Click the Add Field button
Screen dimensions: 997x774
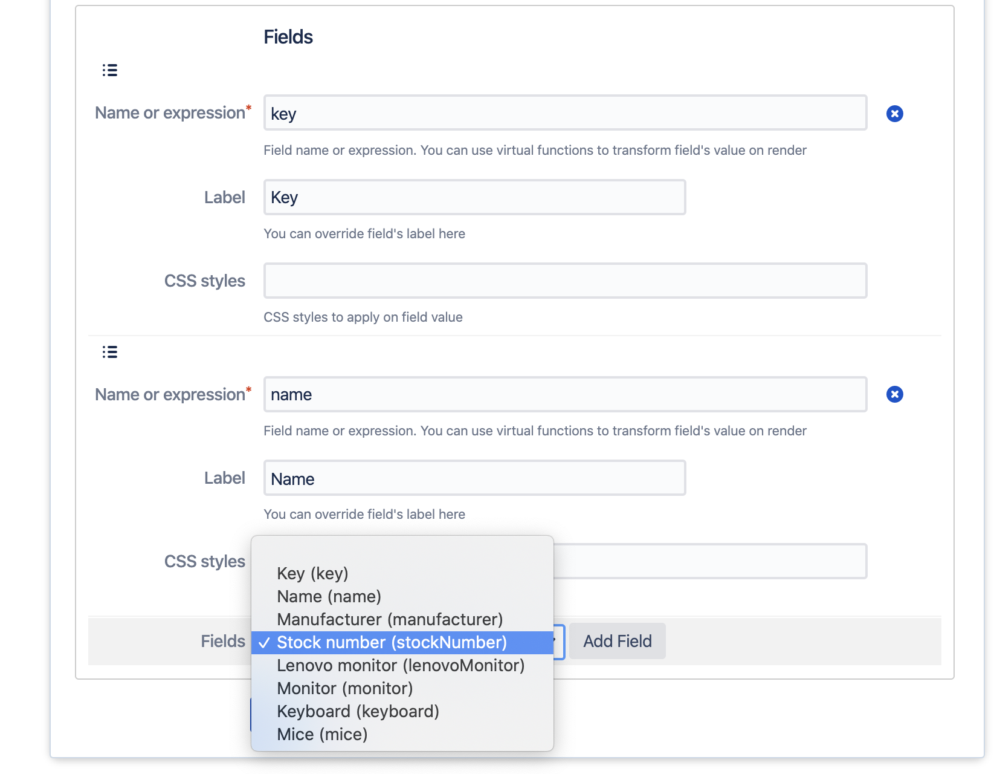[x=617, y=641]
